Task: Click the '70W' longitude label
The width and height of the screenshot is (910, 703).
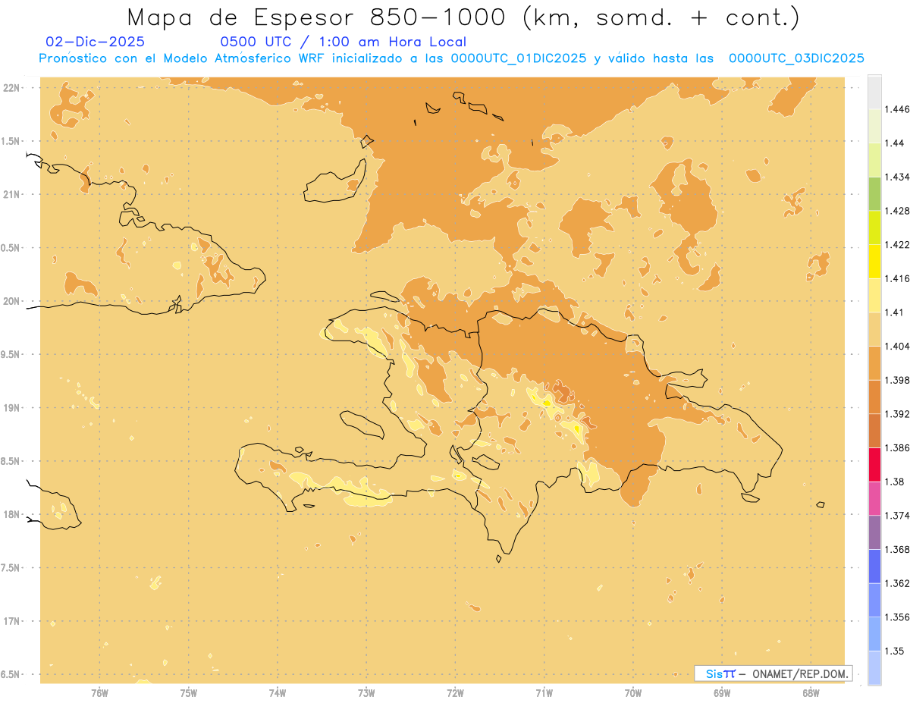Action: [633, 693]
